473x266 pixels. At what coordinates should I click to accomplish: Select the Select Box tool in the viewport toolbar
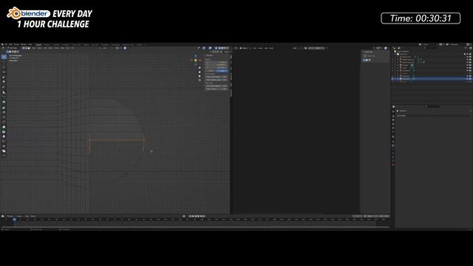click(4, 57)
